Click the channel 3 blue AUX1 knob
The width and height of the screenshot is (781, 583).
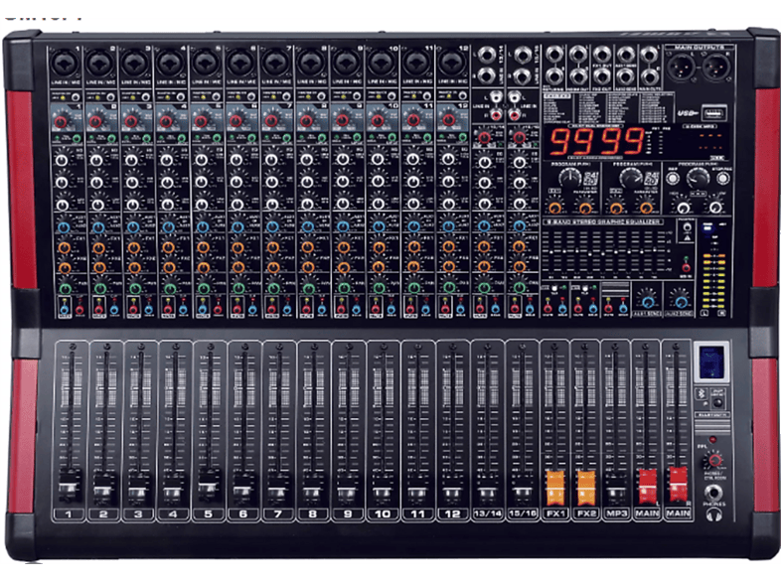coord(133,227)
